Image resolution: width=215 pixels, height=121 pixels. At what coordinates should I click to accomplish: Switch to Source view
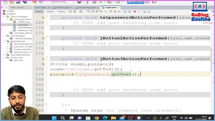[x=39, y=11]
